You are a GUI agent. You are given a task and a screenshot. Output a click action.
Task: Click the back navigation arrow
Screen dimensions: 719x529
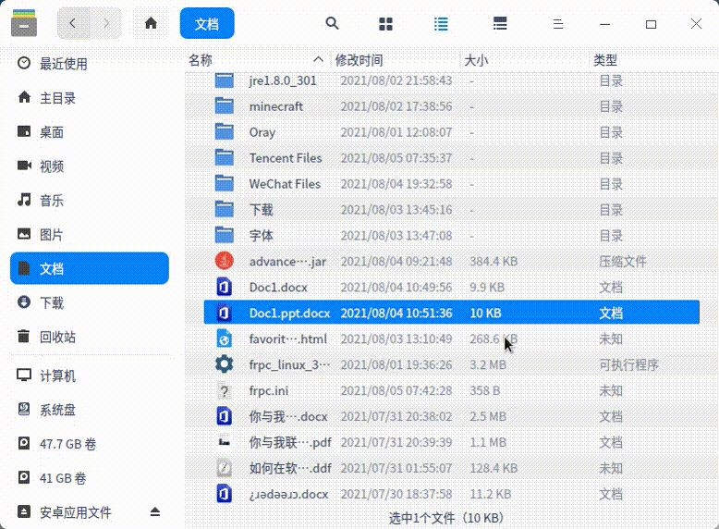[74, 23]
